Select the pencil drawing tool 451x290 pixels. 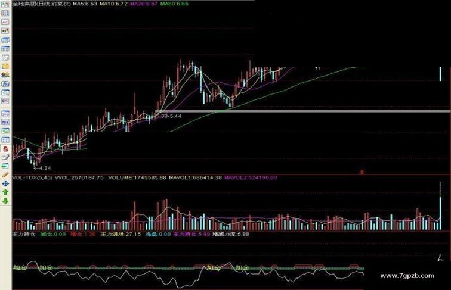coord(5,175)
